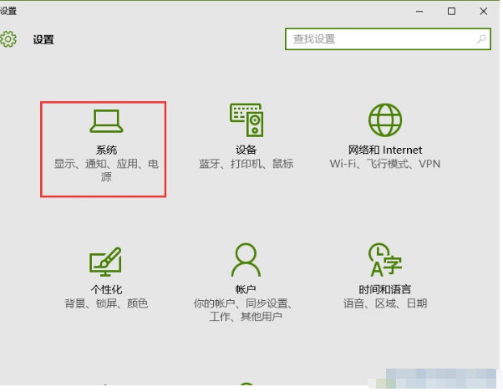This screenshot has height=392, width=503.
Task: Click inside the 查找设置 search field
Action: point(388,39)
